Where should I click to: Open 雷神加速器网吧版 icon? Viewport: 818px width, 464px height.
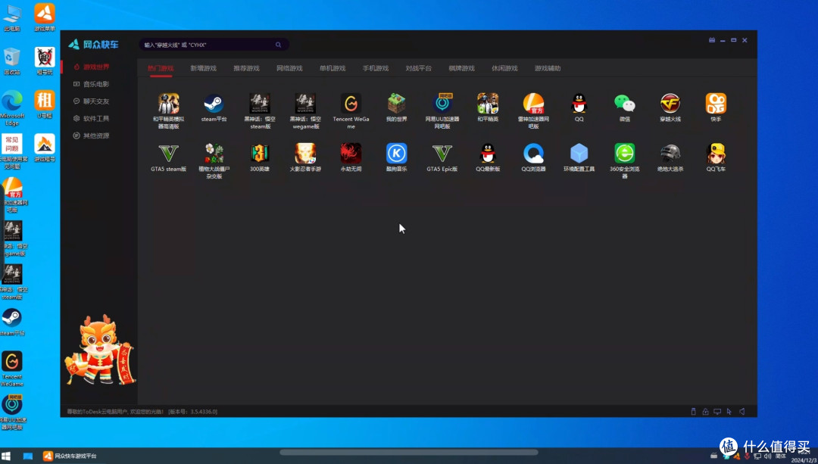click(x=533, y=104)
